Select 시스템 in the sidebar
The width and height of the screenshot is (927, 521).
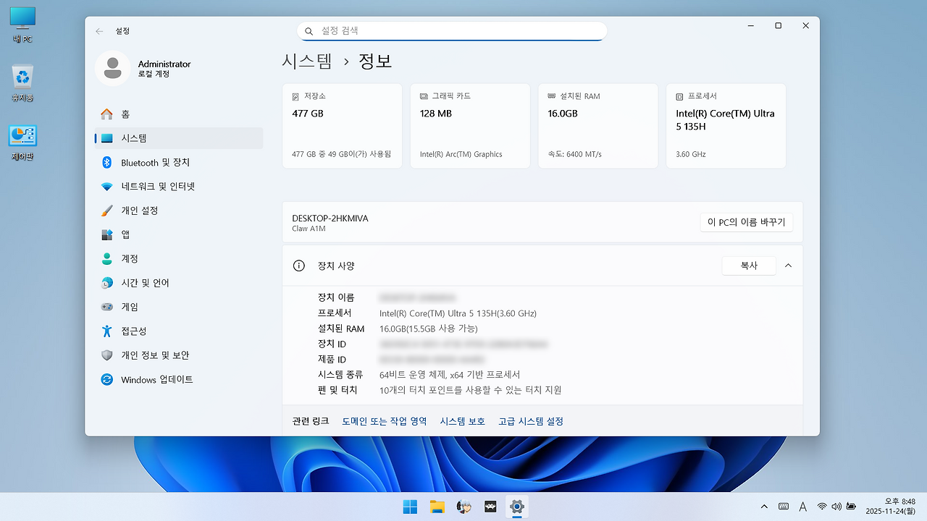point(179,138)
